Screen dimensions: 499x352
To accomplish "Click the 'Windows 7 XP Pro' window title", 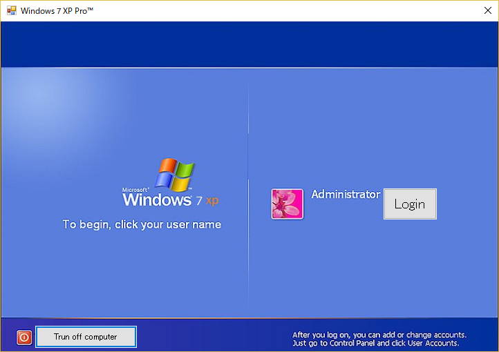I will (x=57, y=11).
